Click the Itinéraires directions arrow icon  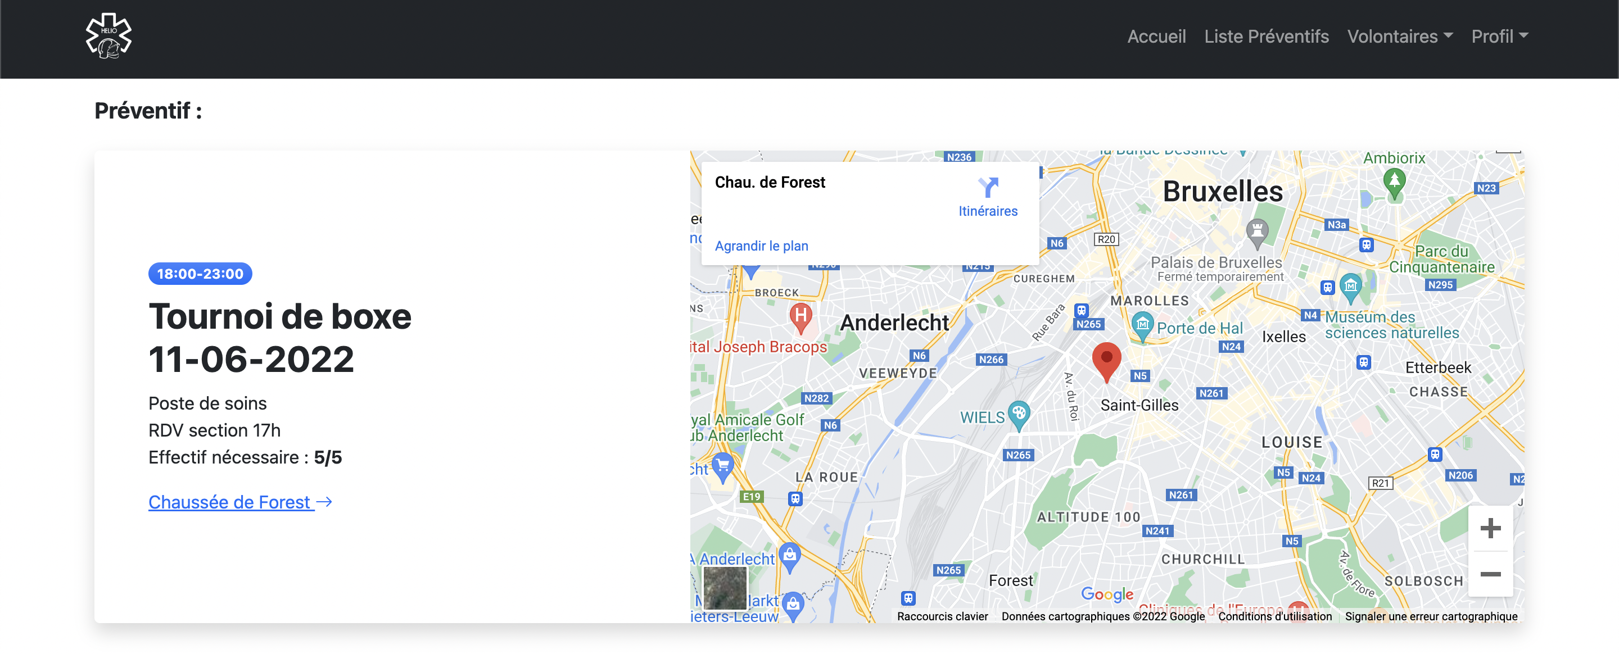coord(987,187)
